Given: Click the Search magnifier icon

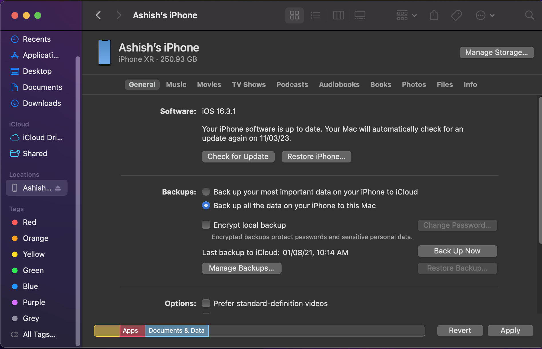Looking at the screenshot, I should (530, 15).
